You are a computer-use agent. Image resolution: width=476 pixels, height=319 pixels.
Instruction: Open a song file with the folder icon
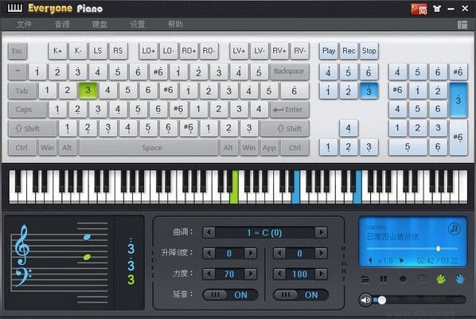coord(365,279)
